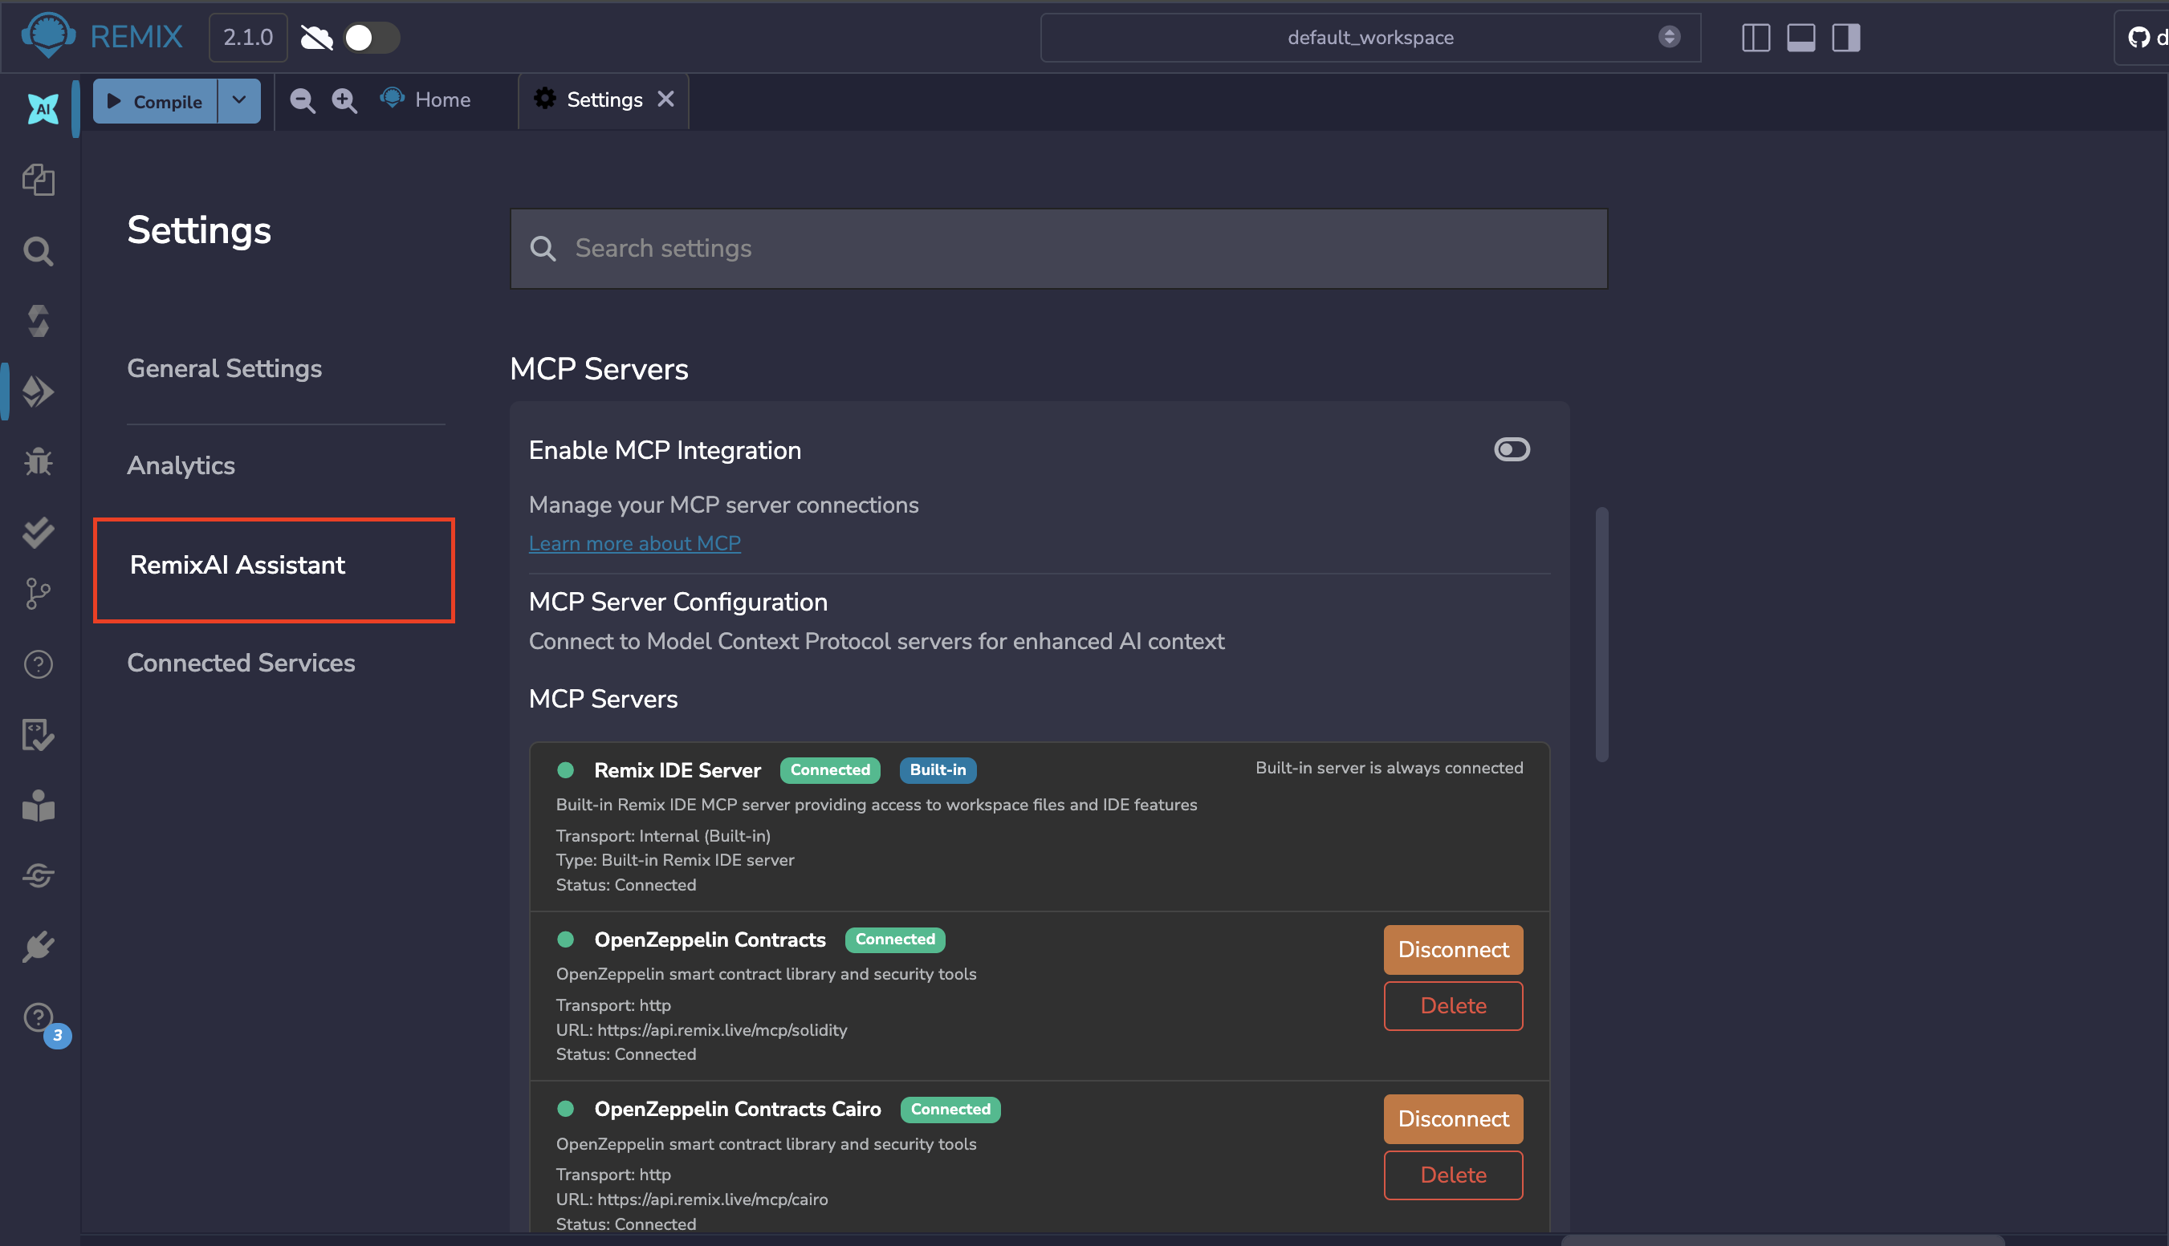Expand the Compile button dropdown arrow

tap(238, 101)
